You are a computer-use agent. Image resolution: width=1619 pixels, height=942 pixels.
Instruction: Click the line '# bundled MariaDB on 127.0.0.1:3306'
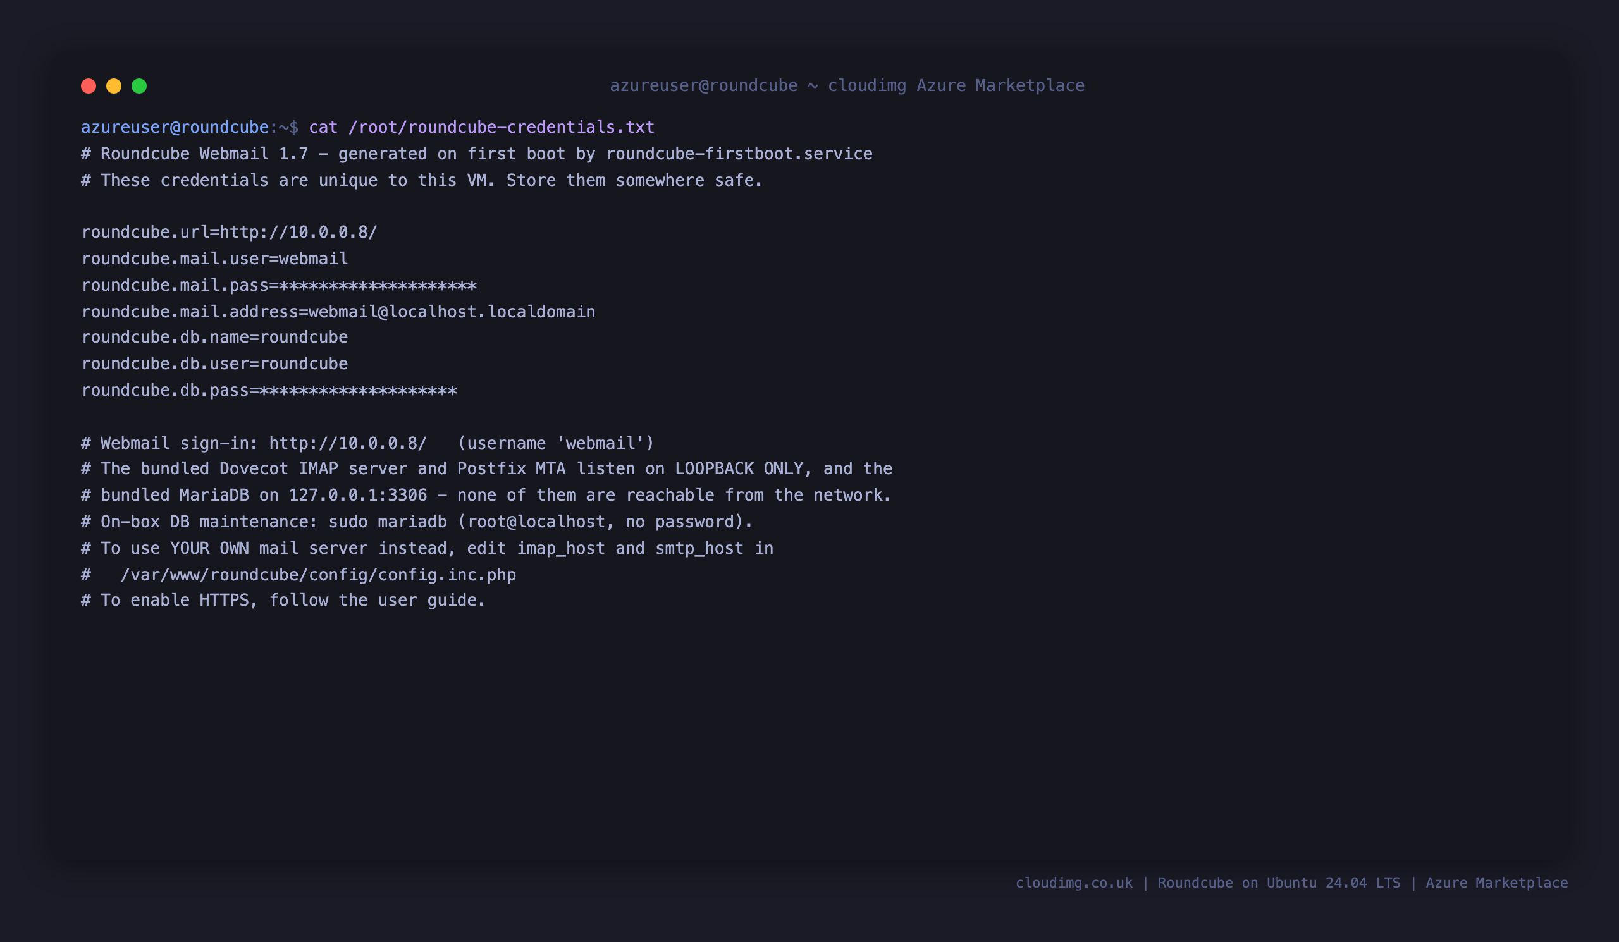486,495
